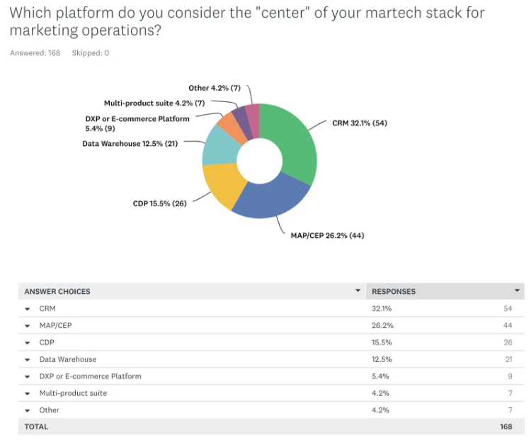The height and width of the screenshot is (447, 531).
Task: Click the pink Other donut slice
Action: [x=253, y=112]
